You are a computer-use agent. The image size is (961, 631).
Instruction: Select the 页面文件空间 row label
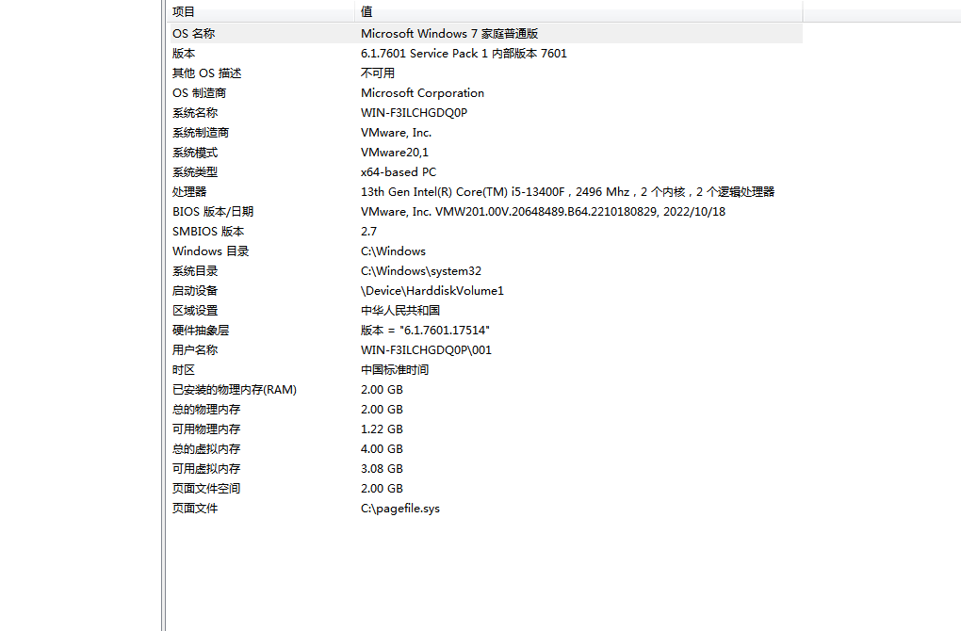(206, 488)
